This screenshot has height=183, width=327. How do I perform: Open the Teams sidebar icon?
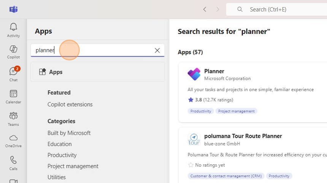tap(13, 119)
